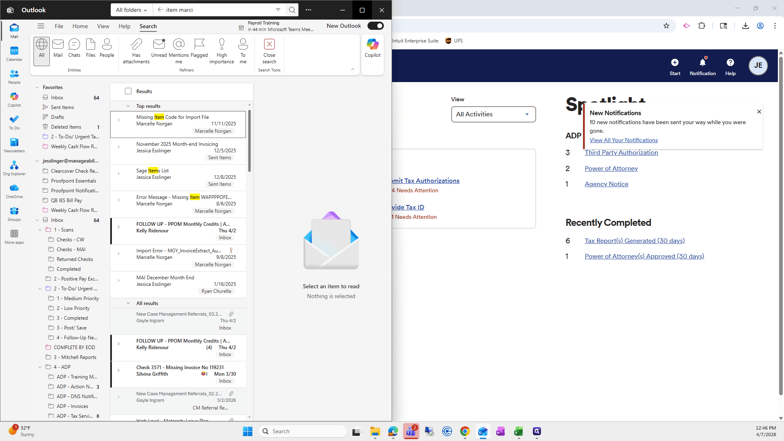This screenshot has height=441, width=784.
Task: Open Excel from the taskbar
Action: (x=519, y=431)
